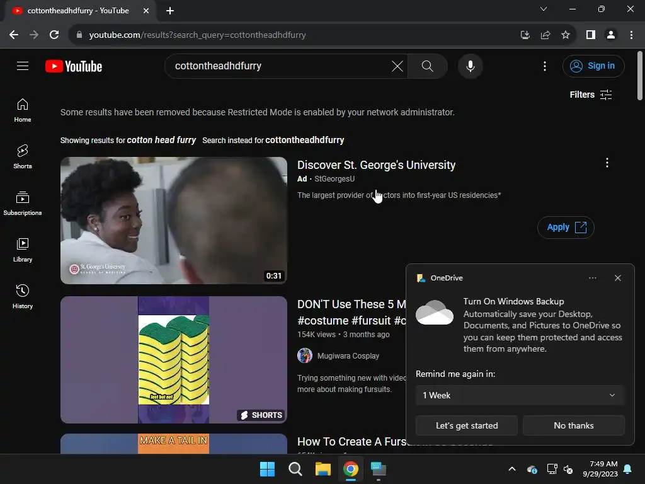This screenshot has width=645, height=484.
Task: Open the 'Make a tail in' video thumbnail
Action: (174, 444)
